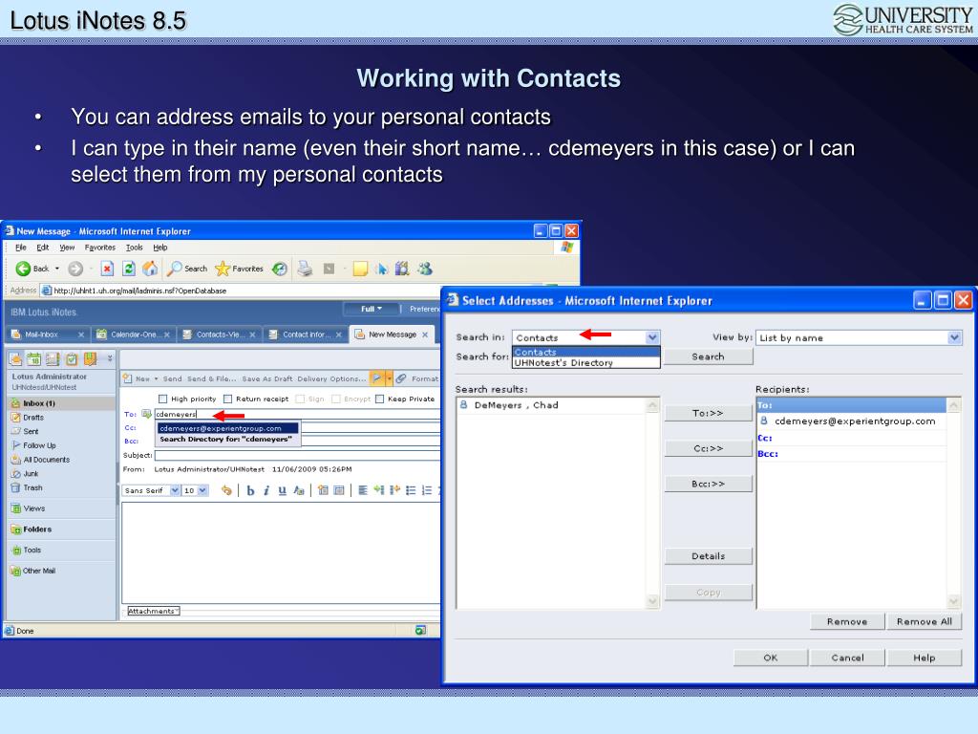978x734 pixels.
Task: Switch to the Contact infor tab
Action: pos(305,335)
